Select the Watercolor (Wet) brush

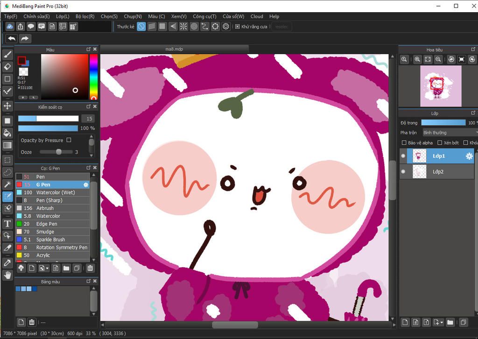coord(55,192)
